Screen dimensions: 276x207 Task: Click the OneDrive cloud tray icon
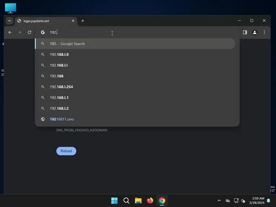227,201
